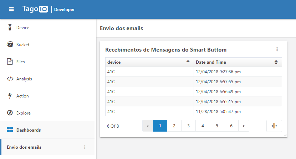Grab the widget resize corner handle
Image resolution: width=296 pixels, height=159 pixels.
point(285,135)
